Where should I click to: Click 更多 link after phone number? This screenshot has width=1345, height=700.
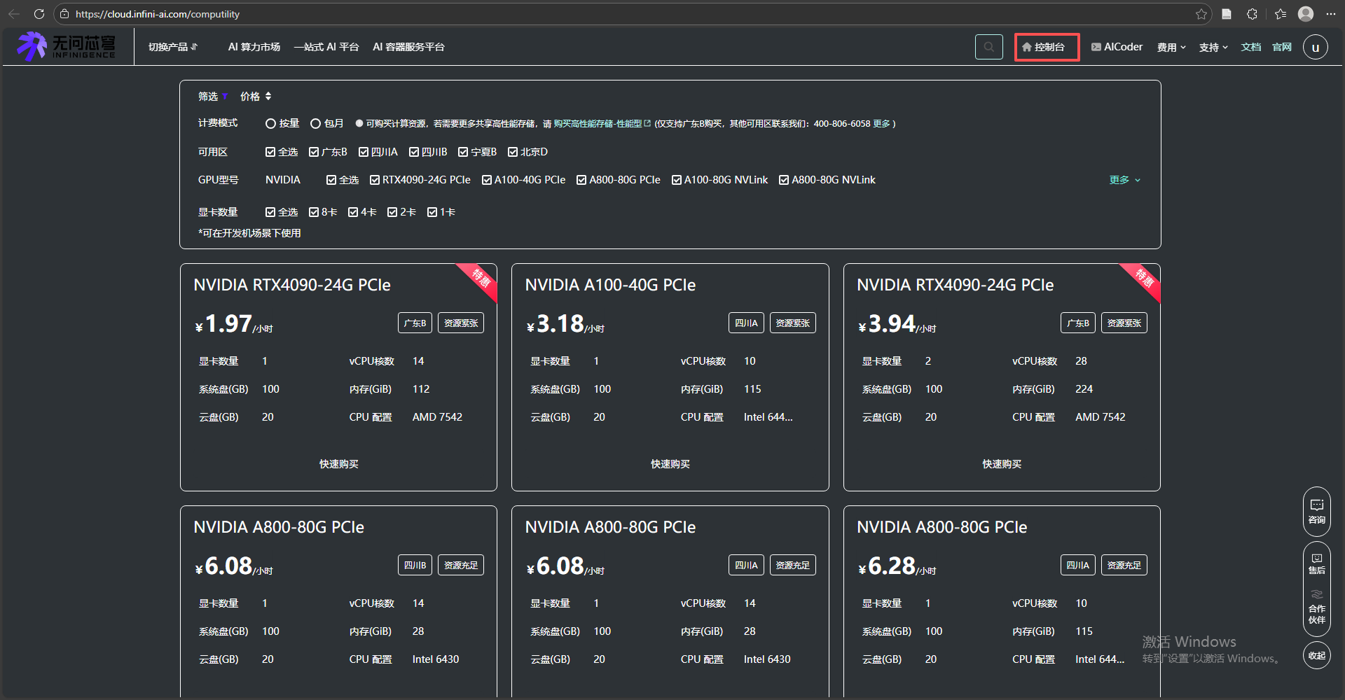(x=881, y=124)
